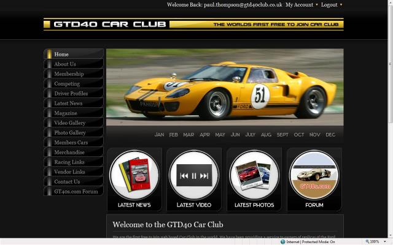This screenshot has height=245, width=393.
Task: Click the GTD40 Car Club logo banner
Action: coord(193,24)
